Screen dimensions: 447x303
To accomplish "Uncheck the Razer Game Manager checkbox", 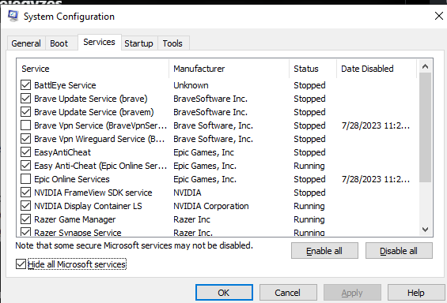I will coord(25,219).
